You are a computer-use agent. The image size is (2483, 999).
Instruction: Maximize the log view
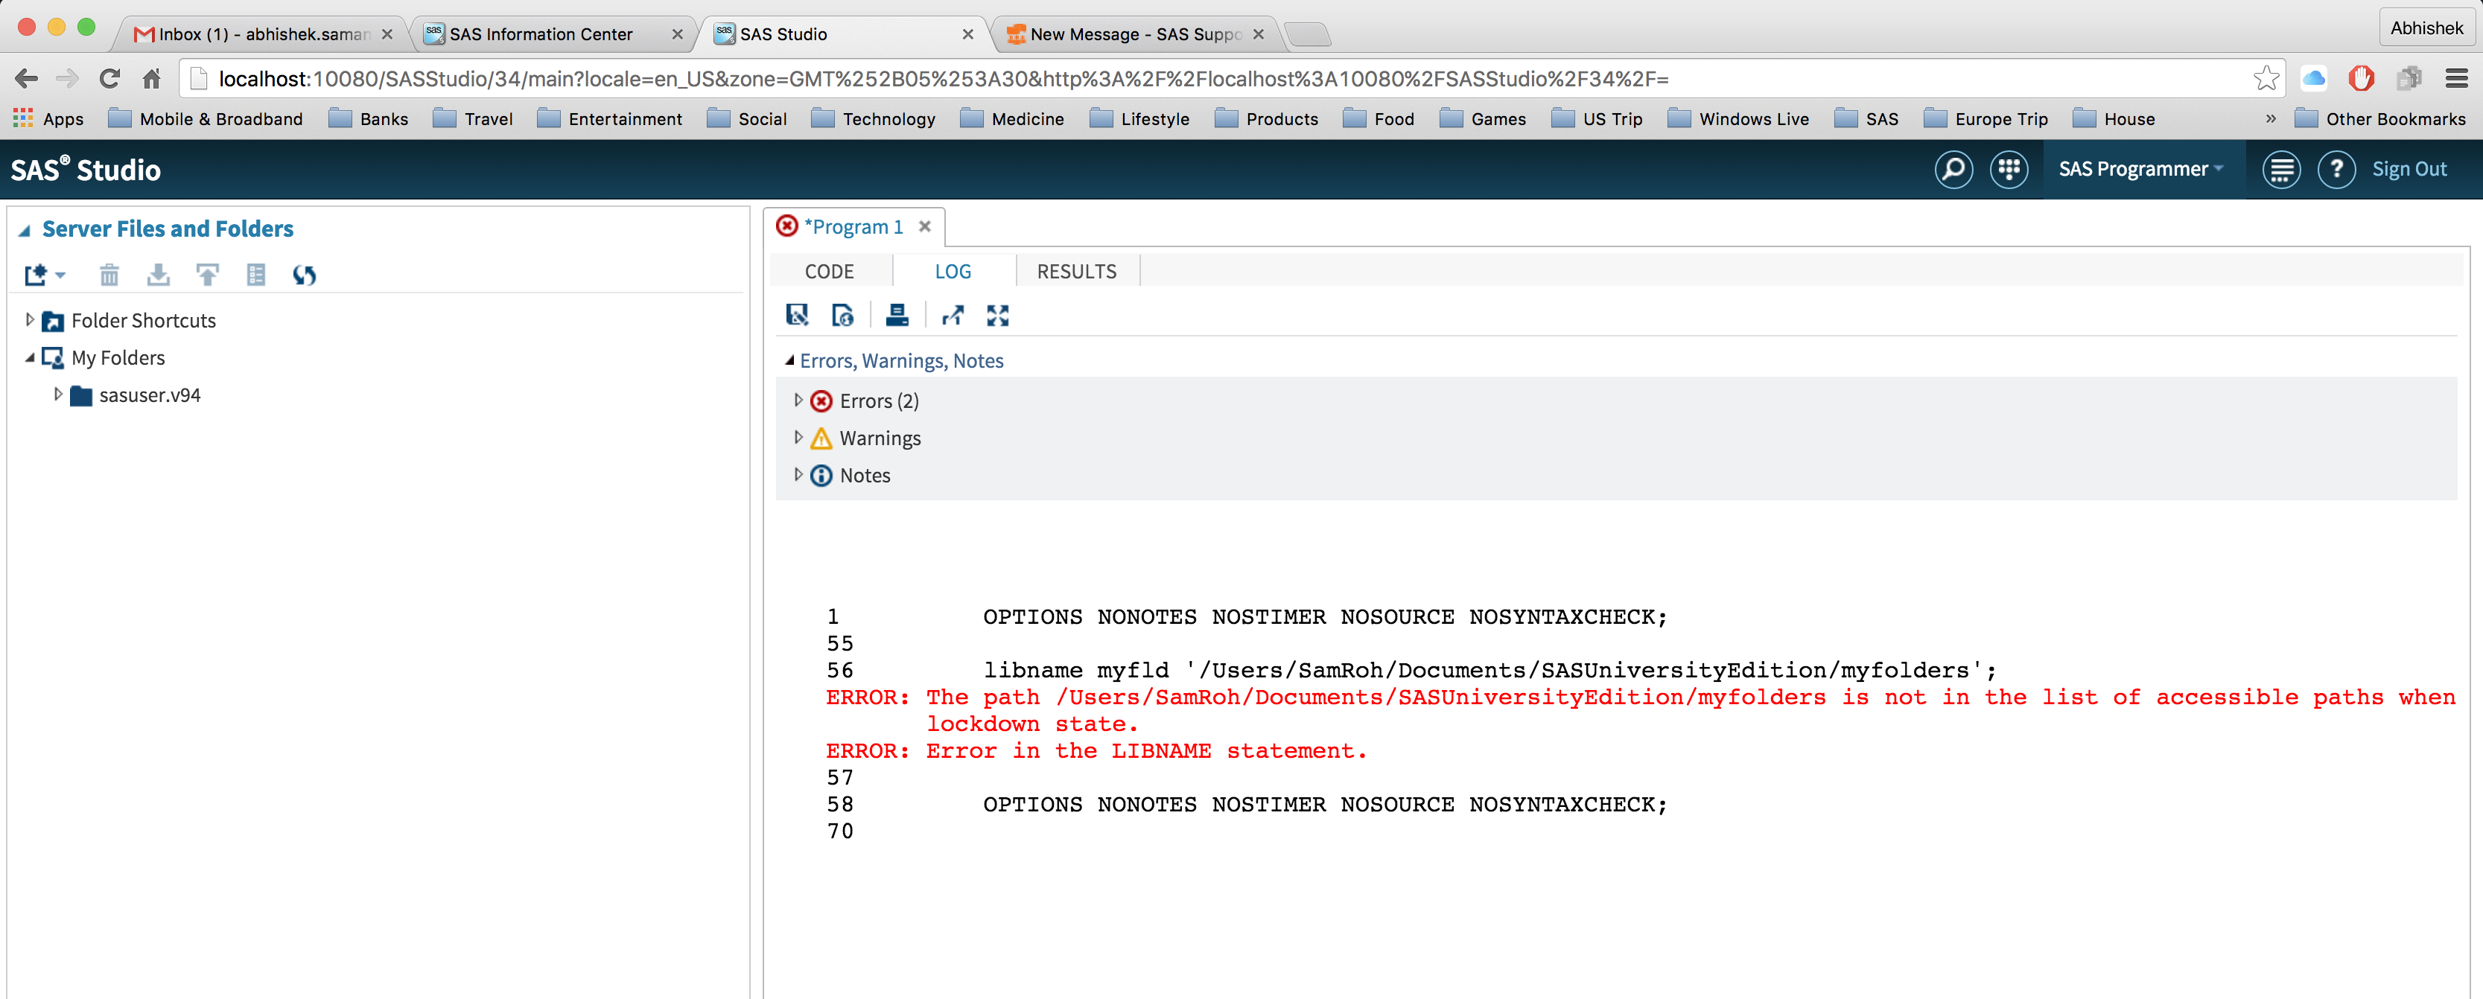point(998,315)
